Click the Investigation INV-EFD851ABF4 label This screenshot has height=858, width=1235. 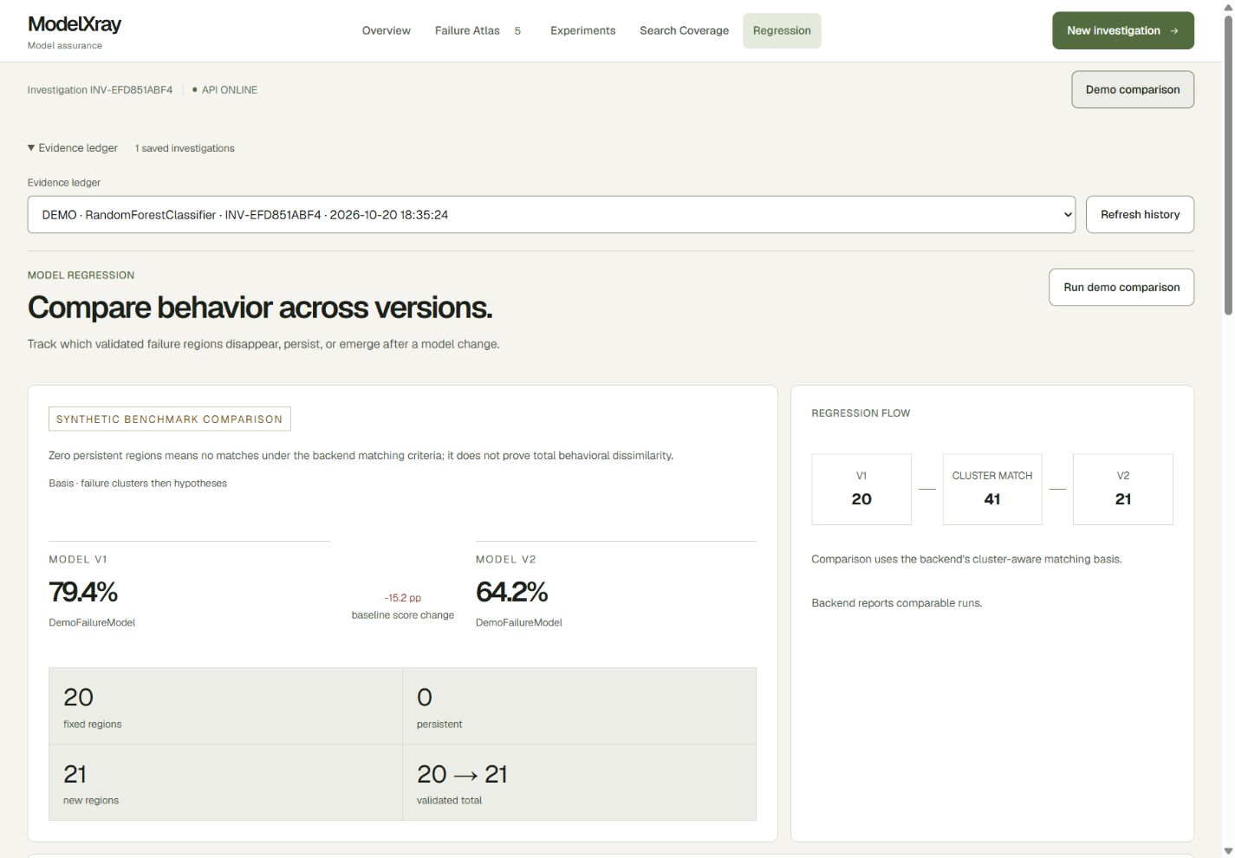100,89
